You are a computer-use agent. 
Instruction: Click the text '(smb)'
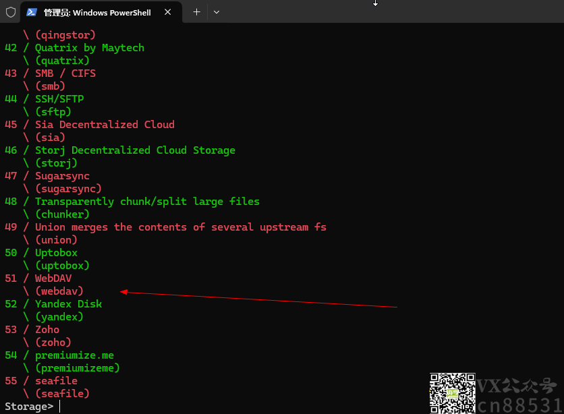50,86
